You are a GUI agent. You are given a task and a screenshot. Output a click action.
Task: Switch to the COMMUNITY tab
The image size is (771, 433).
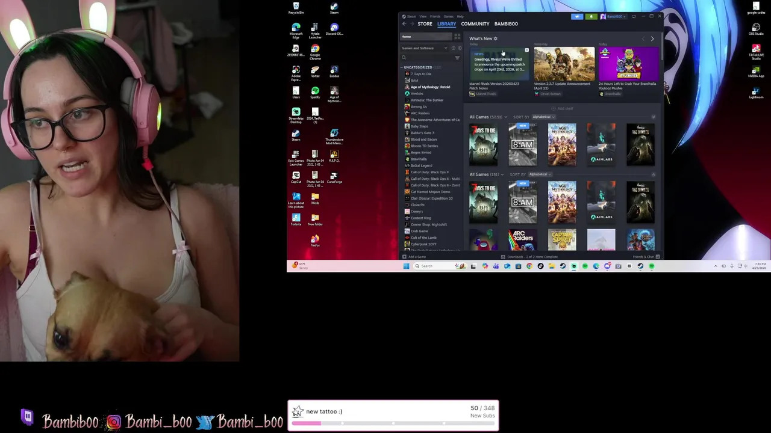coord(475,23)
